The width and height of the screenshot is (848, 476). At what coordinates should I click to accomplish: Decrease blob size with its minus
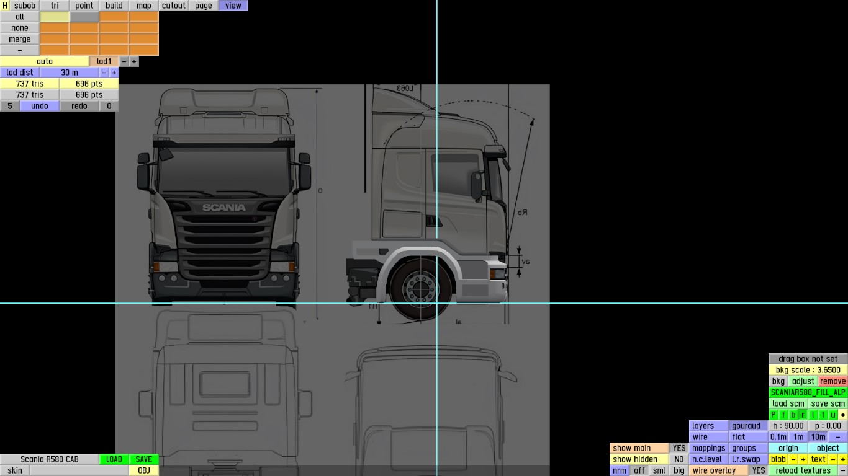click(x=793, y=459)
